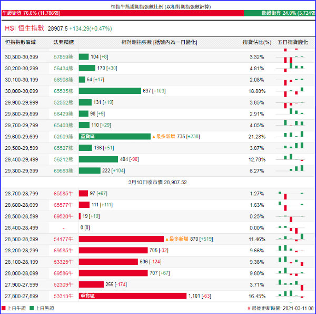Click five-day mini chart for 28,300-28,399
316x314 pixels.
(x=290, y=237)
